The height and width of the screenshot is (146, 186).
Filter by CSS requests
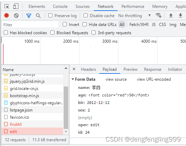(162, 25)
